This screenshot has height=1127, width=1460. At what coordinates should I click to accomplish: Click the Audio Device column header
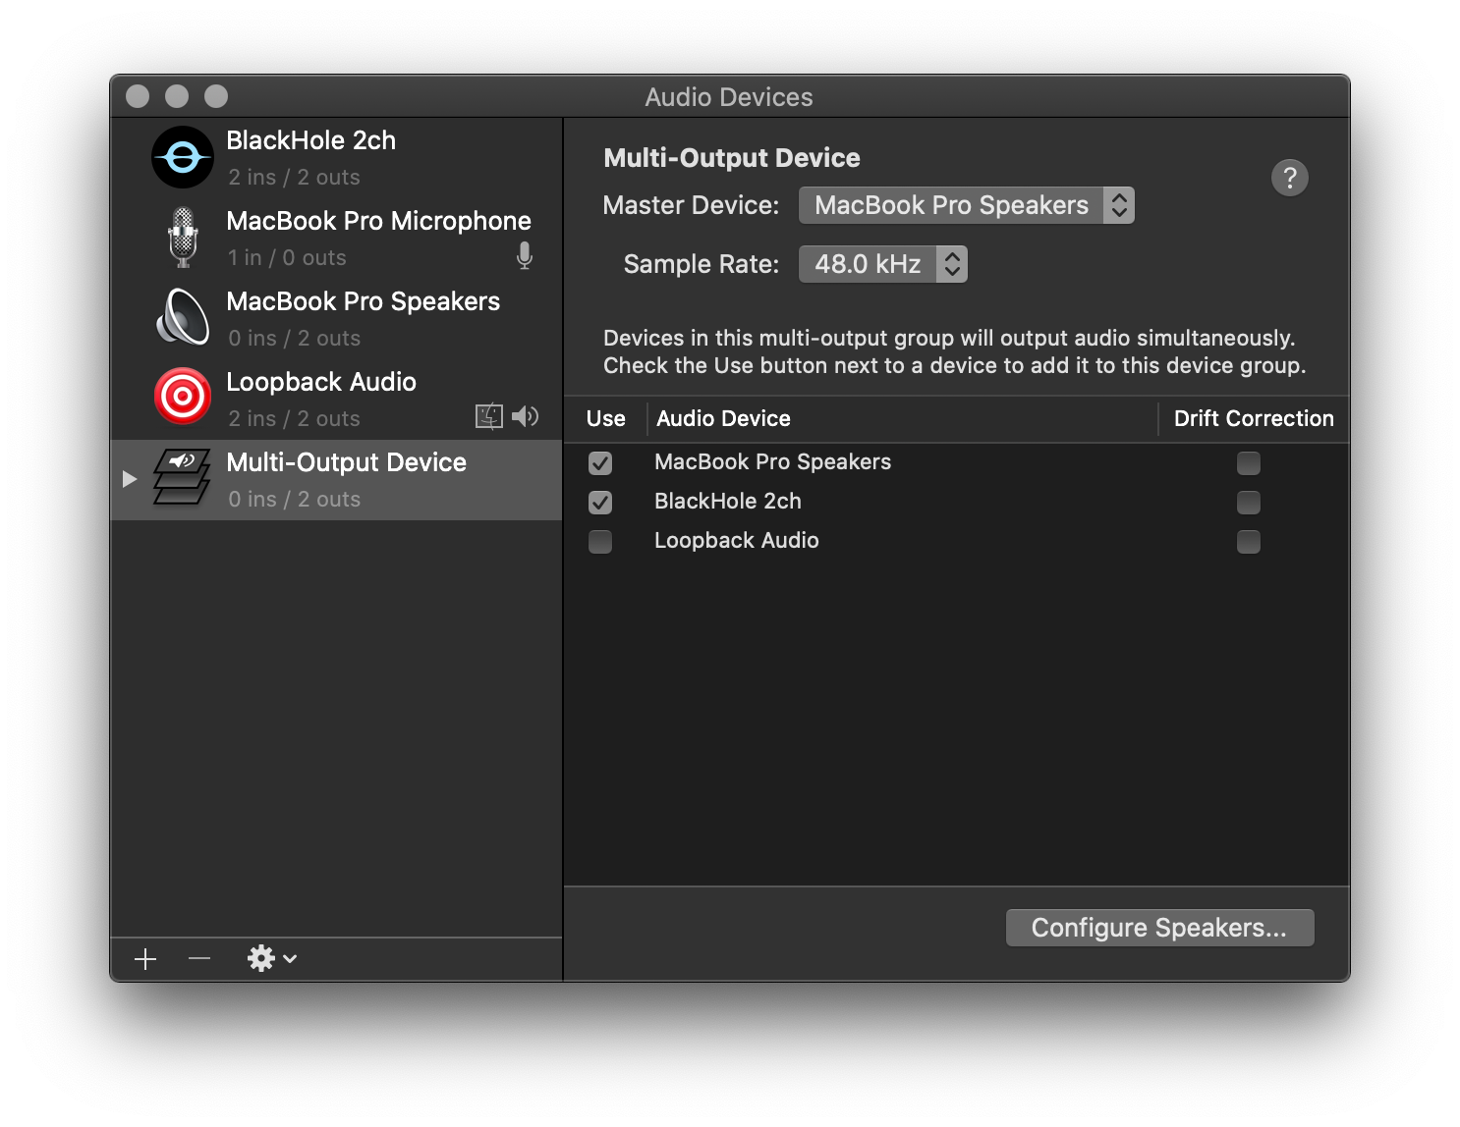[723, 418]
